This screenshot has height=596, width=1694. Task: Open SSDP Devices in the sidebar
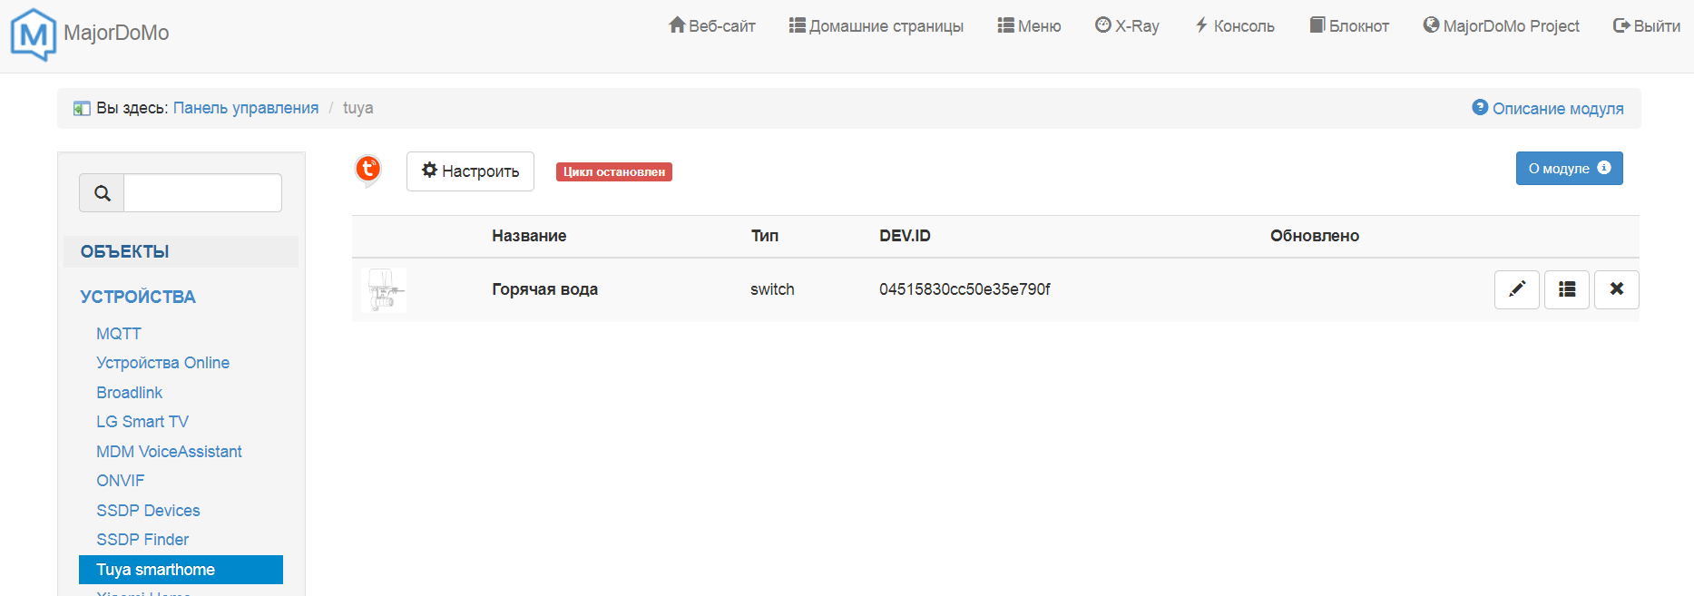tap(149, 511)
